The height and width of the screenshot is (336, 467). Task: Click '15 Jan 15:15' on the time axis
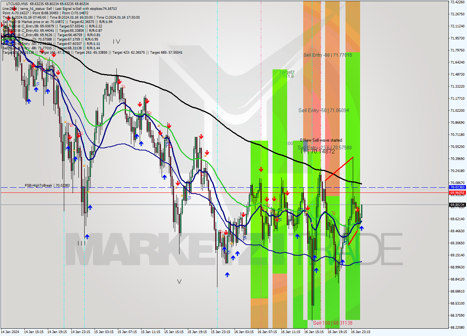click(x=174, y=332)
